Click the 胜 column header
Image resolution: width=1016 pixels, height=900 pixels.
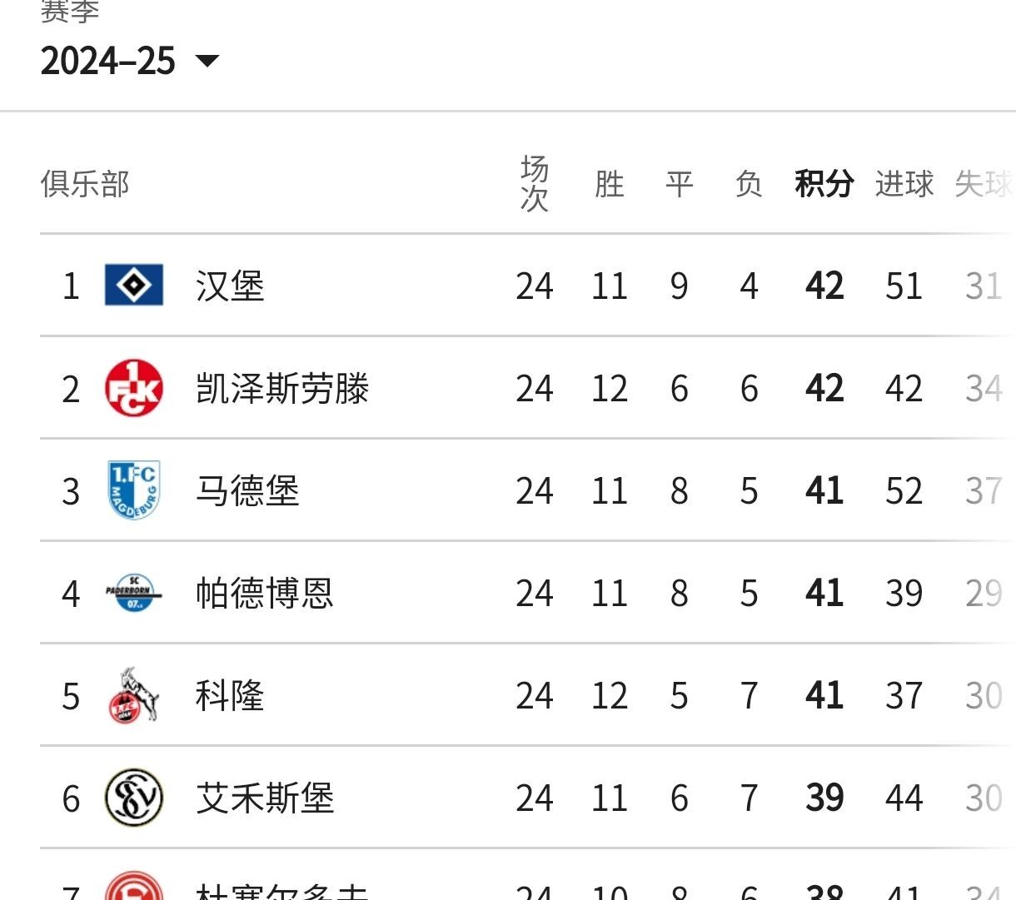coord(610,184)
